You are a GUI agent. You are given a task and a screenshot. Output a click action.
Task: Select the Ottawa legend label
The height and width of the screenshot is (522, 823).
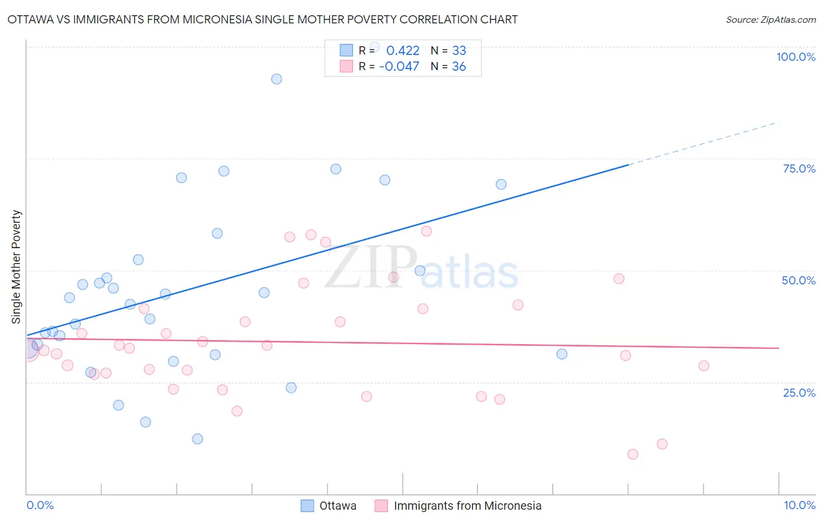click(338, 506)
